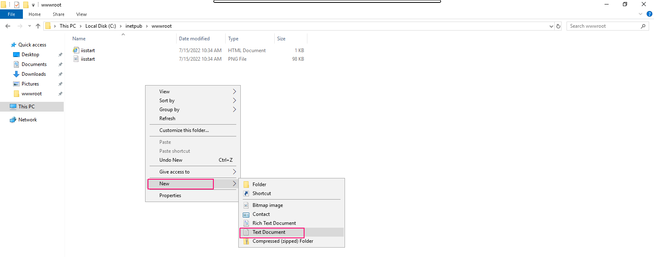
Task: Open the Group by submenu
Action: [193, 110]
